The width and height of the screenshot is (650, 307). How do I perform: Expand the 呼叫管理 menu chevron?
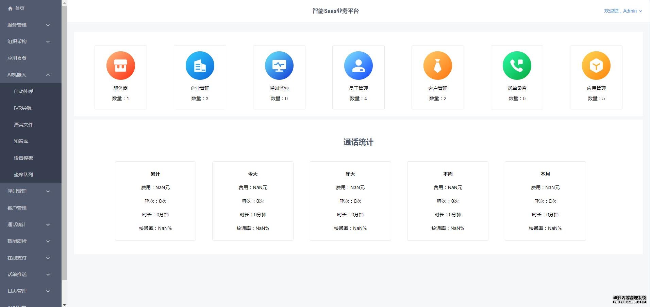[48, 192]
